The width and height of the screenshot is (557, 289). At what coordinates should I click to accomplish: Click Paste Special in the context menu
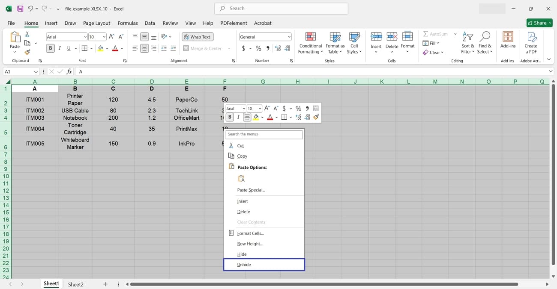coord(251,190)
